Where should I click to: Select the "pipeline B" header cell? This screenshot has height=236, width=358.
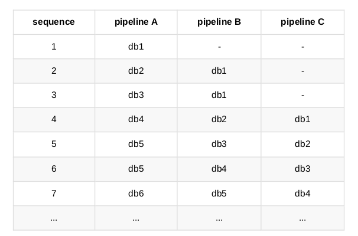tap(219, 22)
